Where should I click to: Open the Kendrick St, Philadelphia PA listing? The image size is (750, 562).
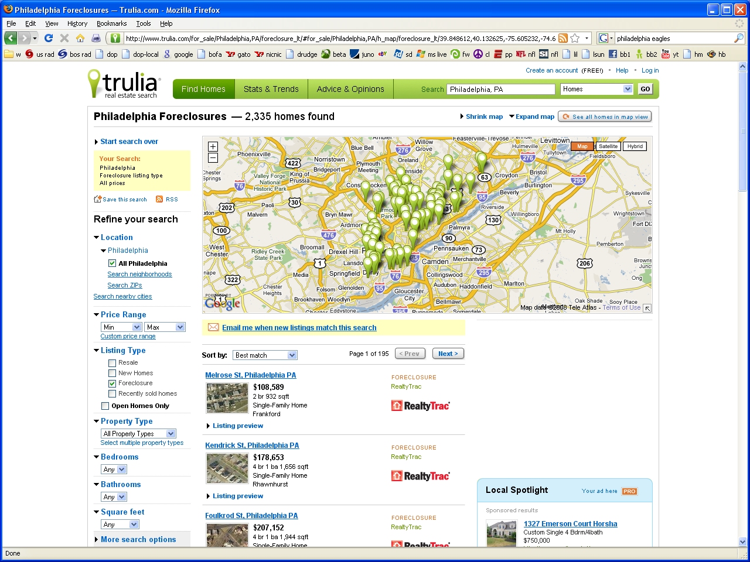[x=252, y=446]
